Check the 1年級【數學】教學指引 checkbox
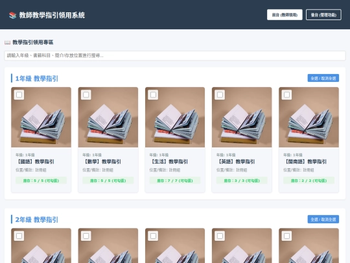This screenshot has width=350, height=263. click(86, 95)
